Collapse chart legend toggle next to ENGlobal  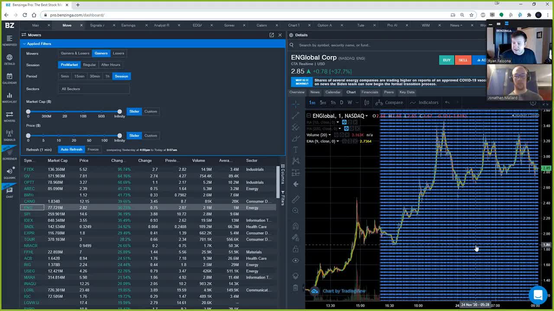click(309, 116)
